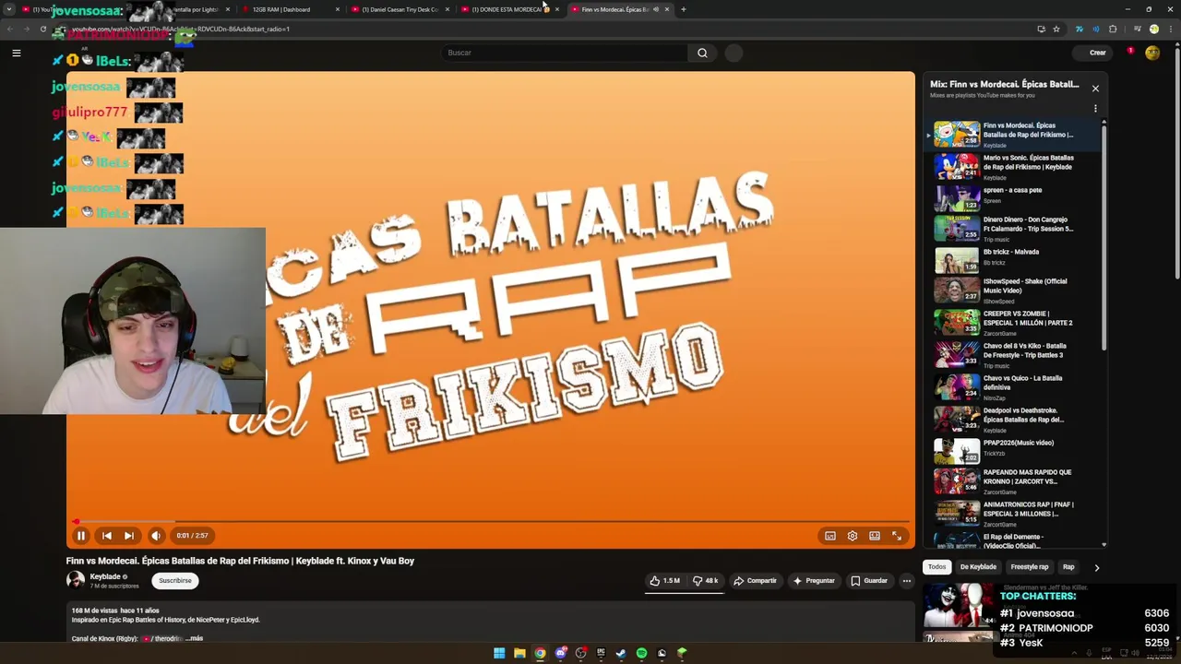Image resolution: width=1181 pixels, height=664 pixels.
Task: Click the video progress bar
Action: click(491, 521)
